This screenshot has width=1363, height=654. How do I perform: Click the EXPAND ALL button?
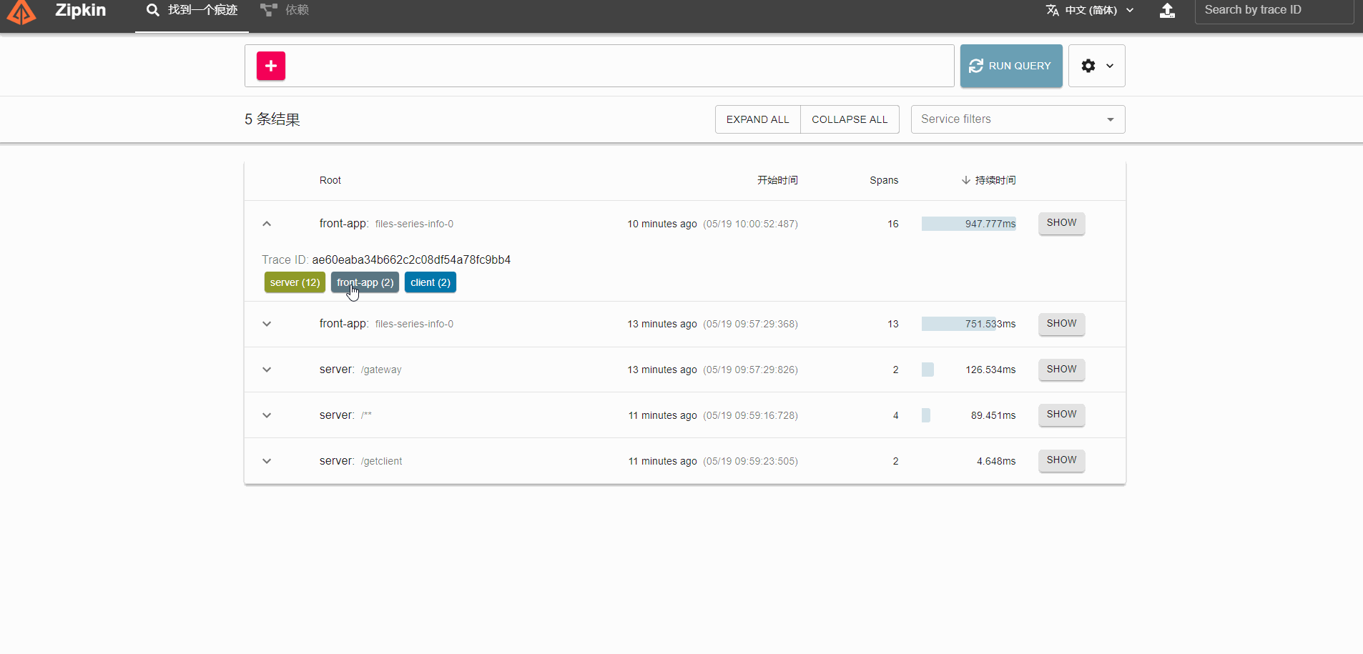click(x=757, y=119)
